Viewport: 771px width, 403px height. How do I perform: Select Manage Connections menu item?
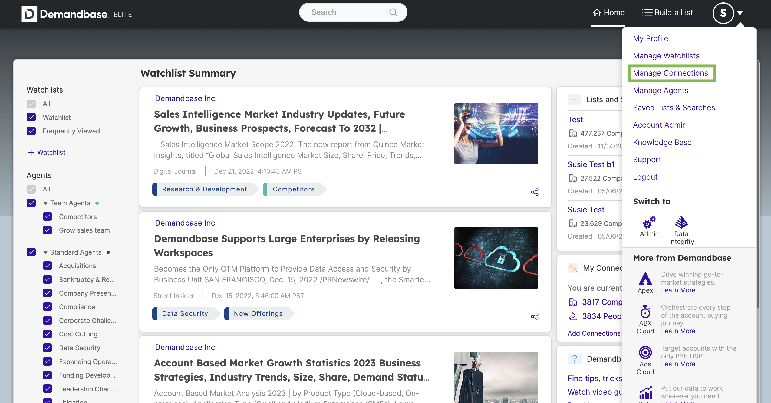(x=670, y=73)
